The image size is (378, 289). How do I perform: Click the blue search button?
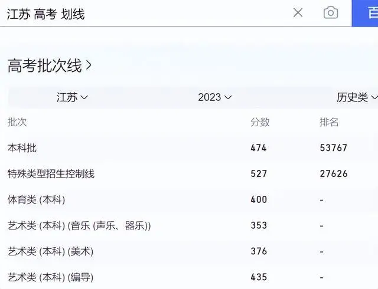[x=365, y=13]
